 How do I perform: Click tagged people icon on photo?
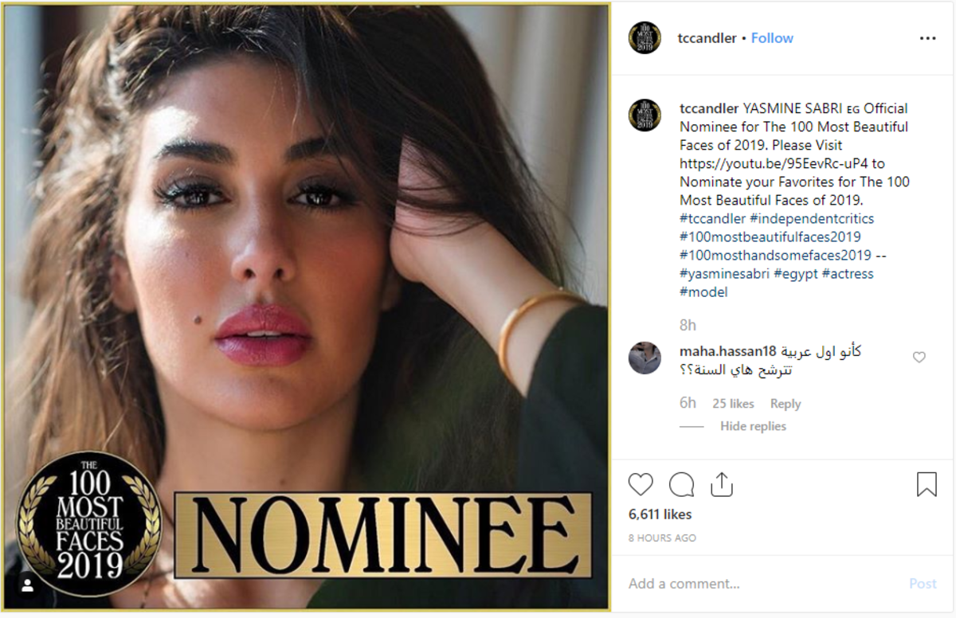click(x=27, y=585)
